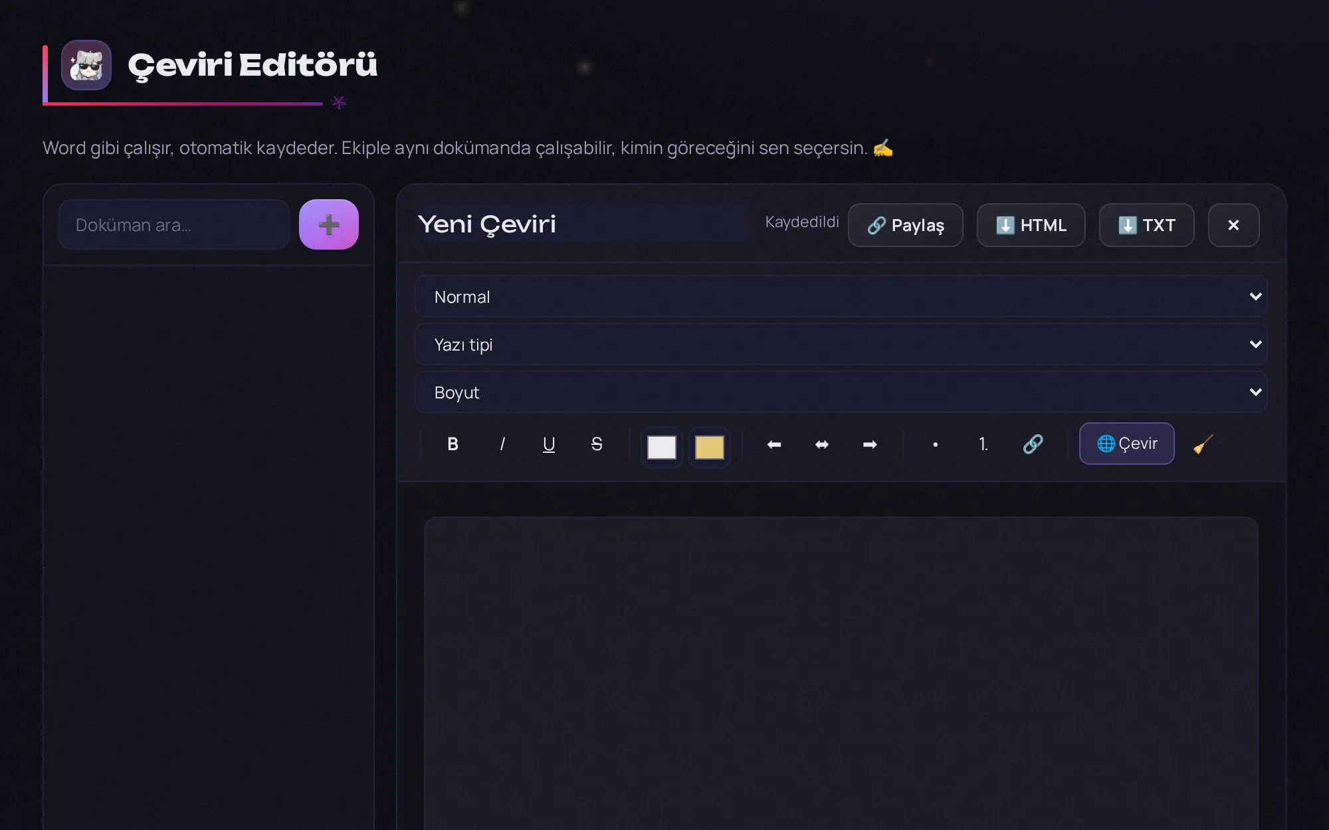Align text to the right

pos(870,444)
